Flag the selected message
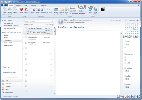The height and width of the screenshot is (100, 142). coord(72,8)
